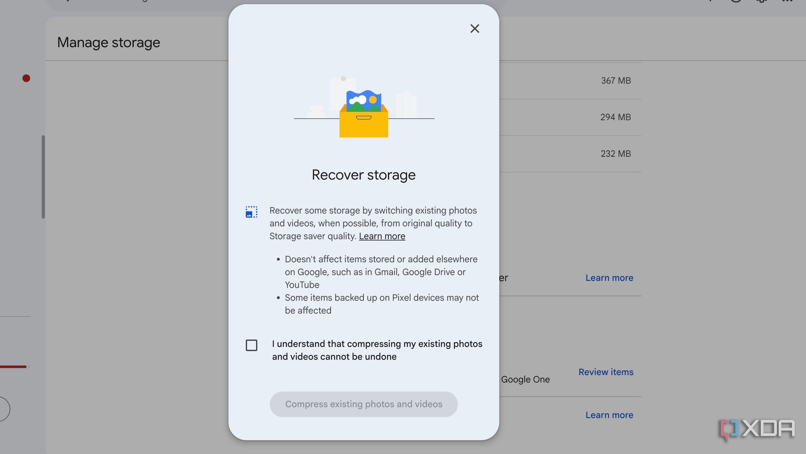Select the 367 MB storage row
The height and width of the screenshot is (454, 806).
570,80
